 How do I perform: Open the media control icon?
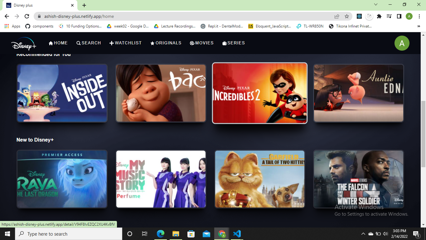pos(389,16)
